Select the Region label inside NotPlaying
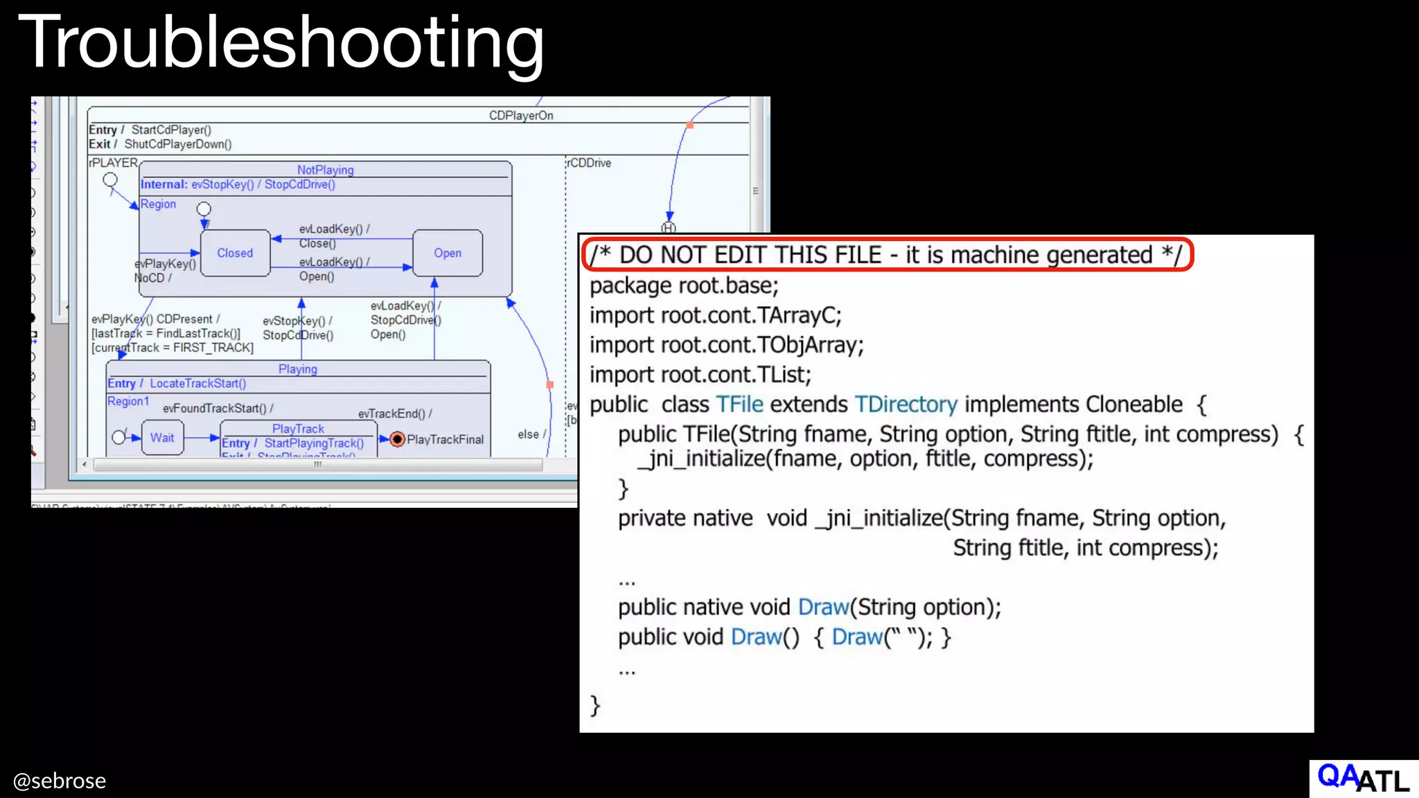 coord(158,204)
